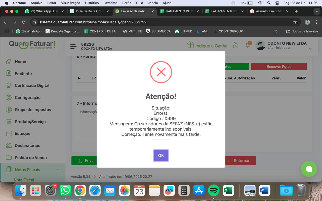Open Grupo de Impostos in sidebar
The height and width of the screenshot is (201, 322).
(x=33, y=110)
